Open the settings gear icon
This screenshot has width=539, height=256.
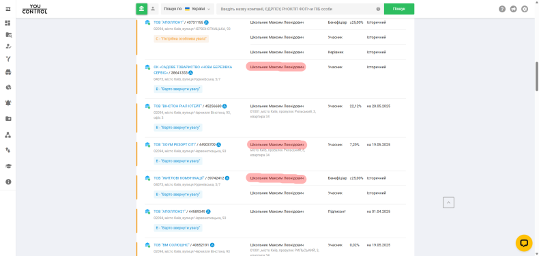525,10
